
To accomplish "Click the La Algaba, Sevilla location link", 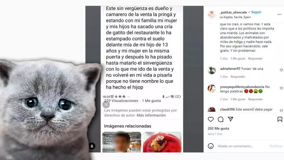I will pos(235,17).
